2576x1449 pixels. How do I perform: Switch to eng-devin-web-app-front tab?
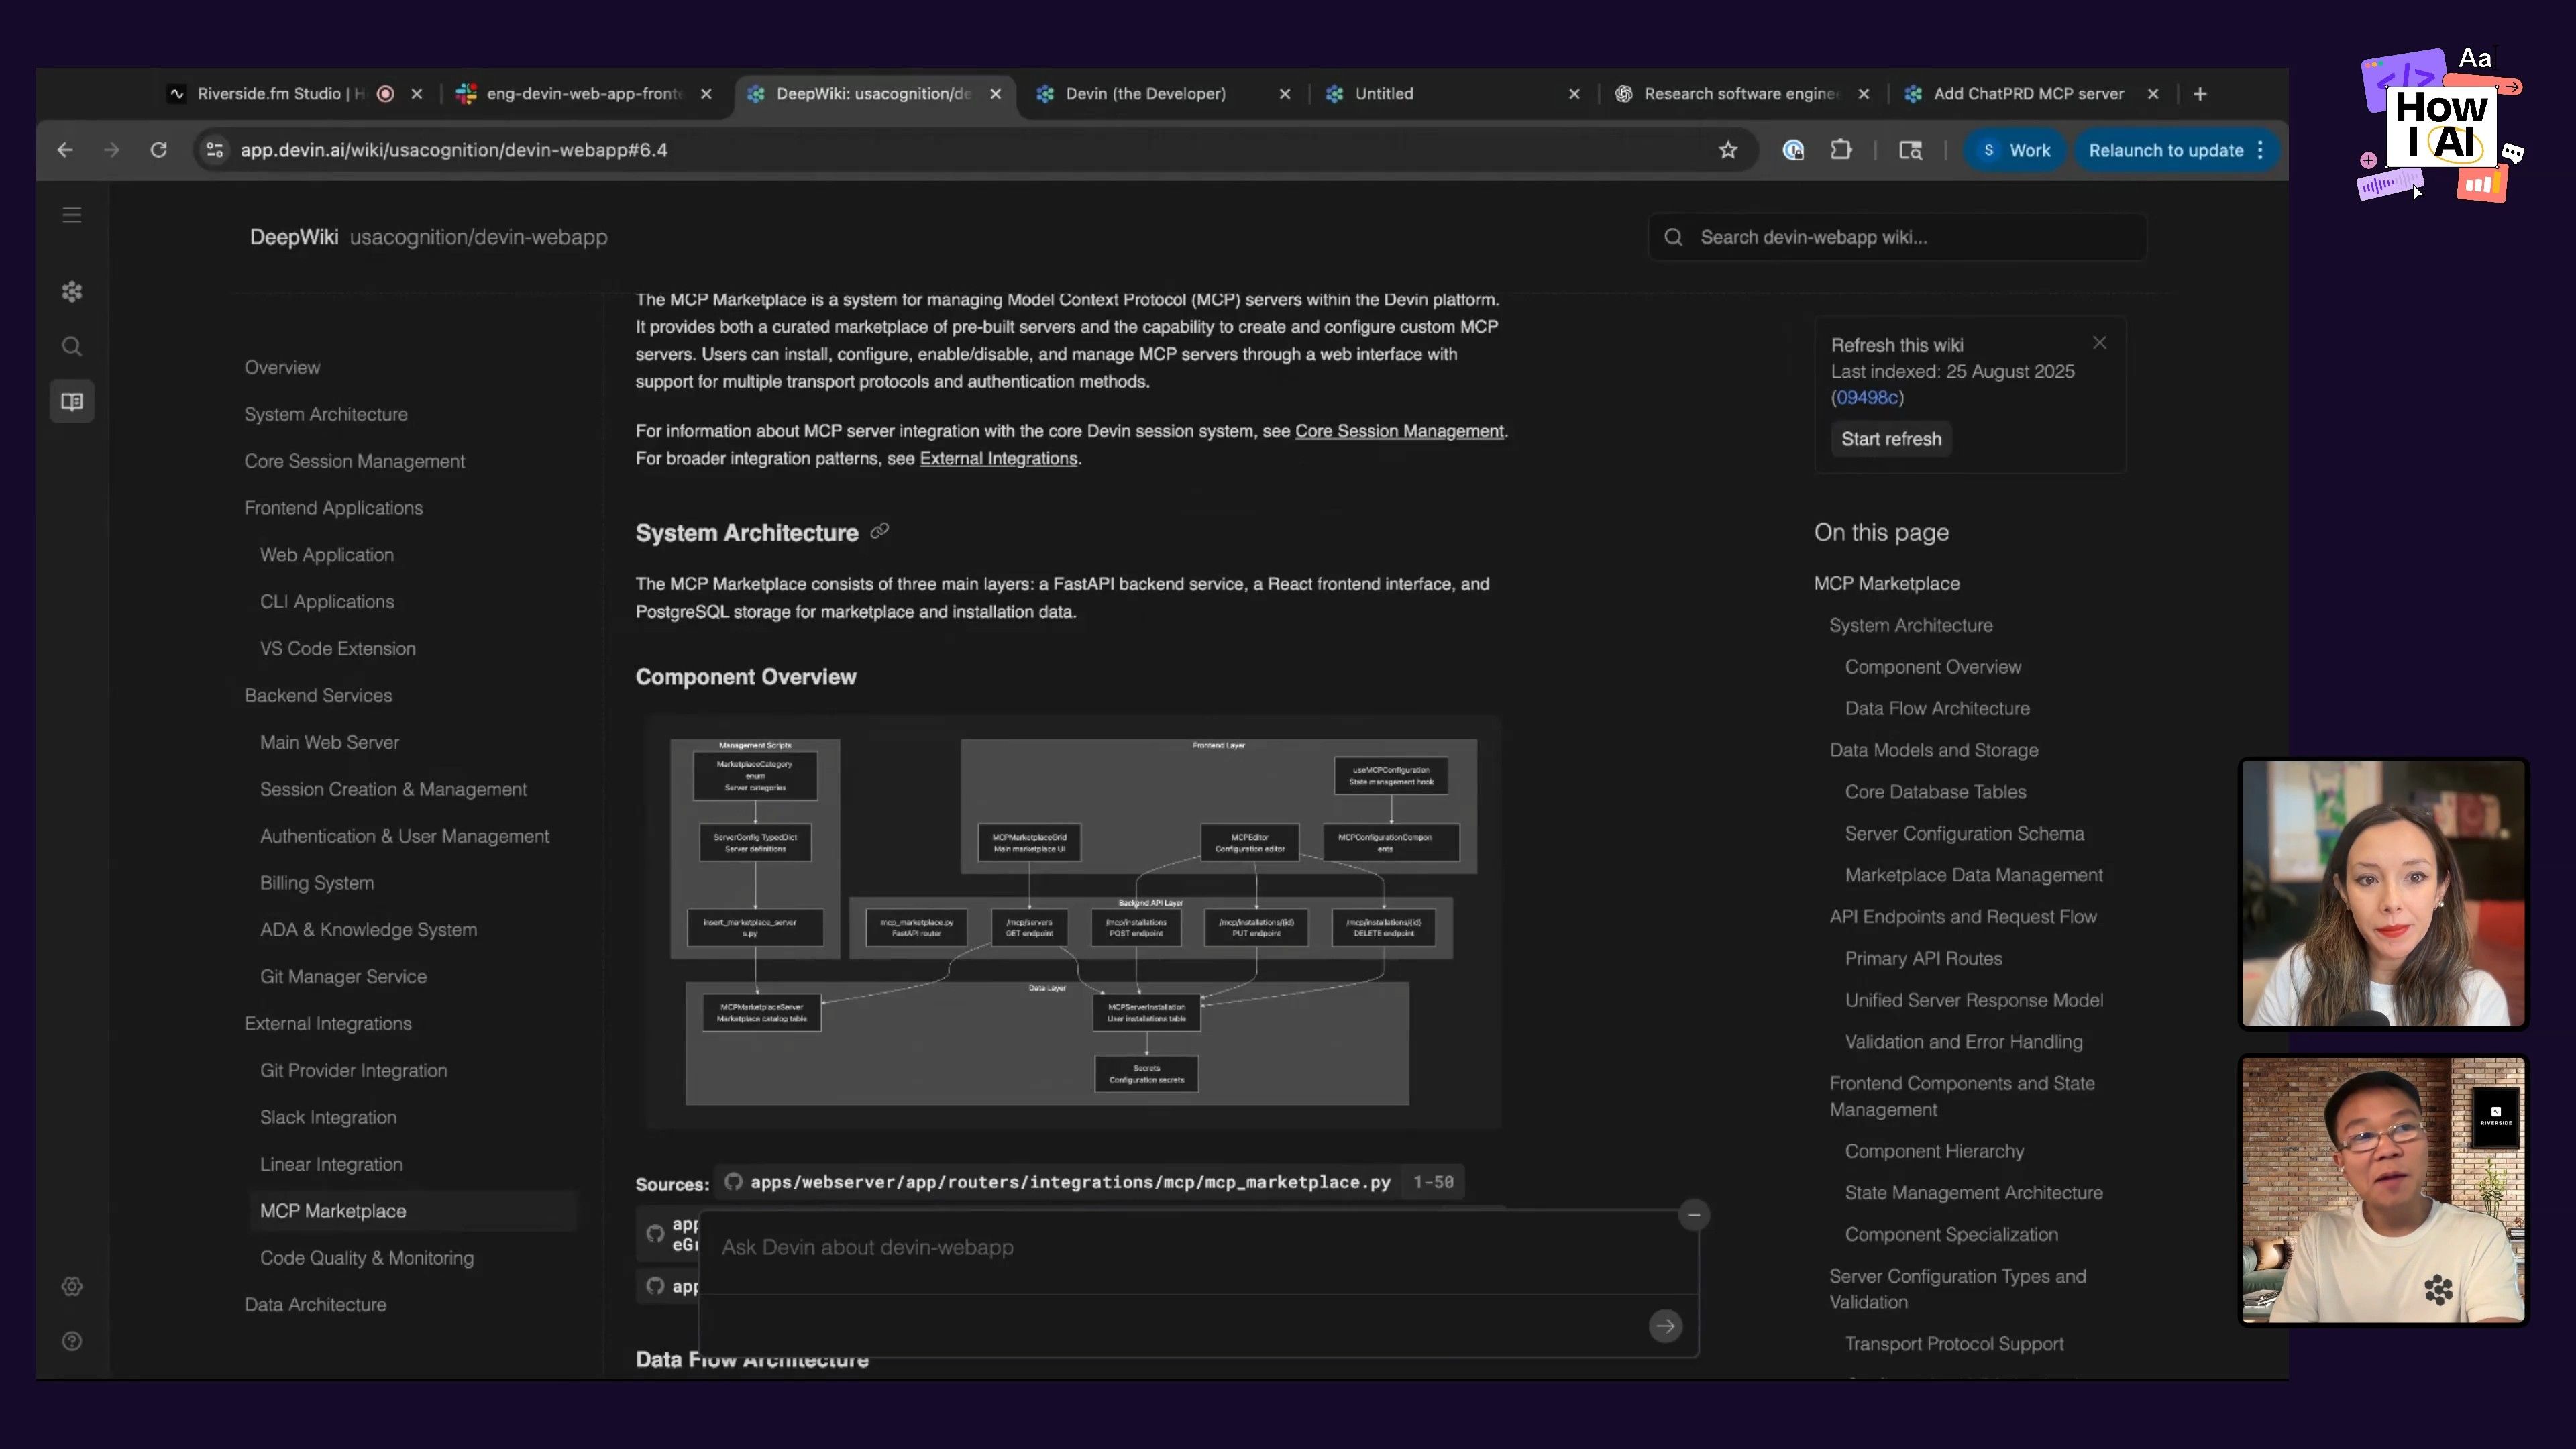(x=584, y=94)
